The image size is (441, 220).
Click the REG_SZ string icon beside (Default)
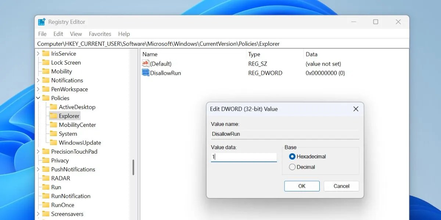[x=145, y=64]
